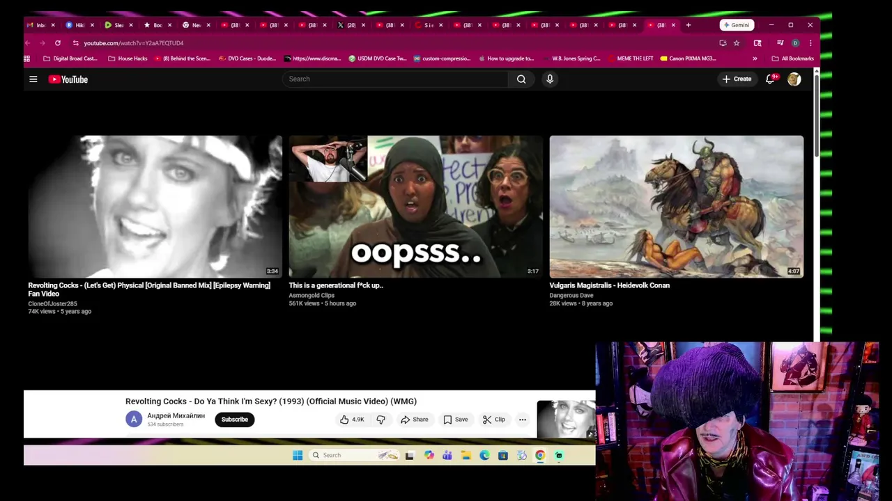Click the Windows taskbar search box
Viewport: 892px width, 501px height.
click(x=354, y=455)
